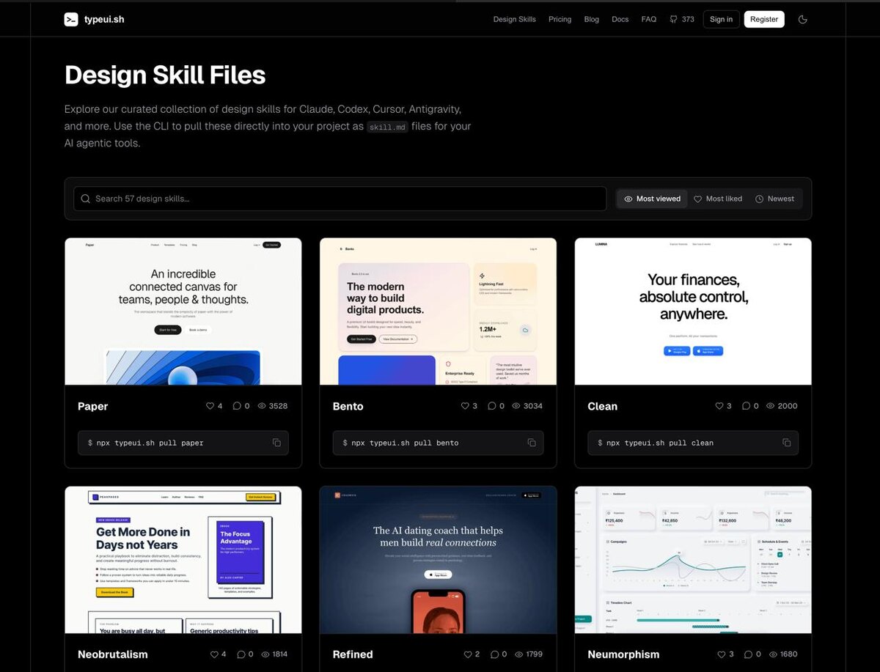The image size is (880, 672).
Task: Open Design Skills in the navigation
Action: pos(514,19)
